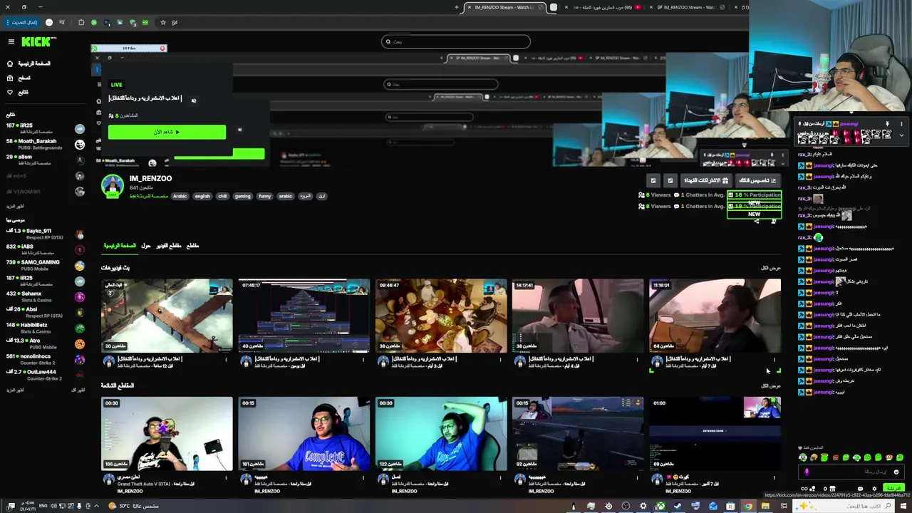The width and height of the screenshot is (912, 513).
Task: Open channel a8sm in sidebar
Action: coord(44,160)
